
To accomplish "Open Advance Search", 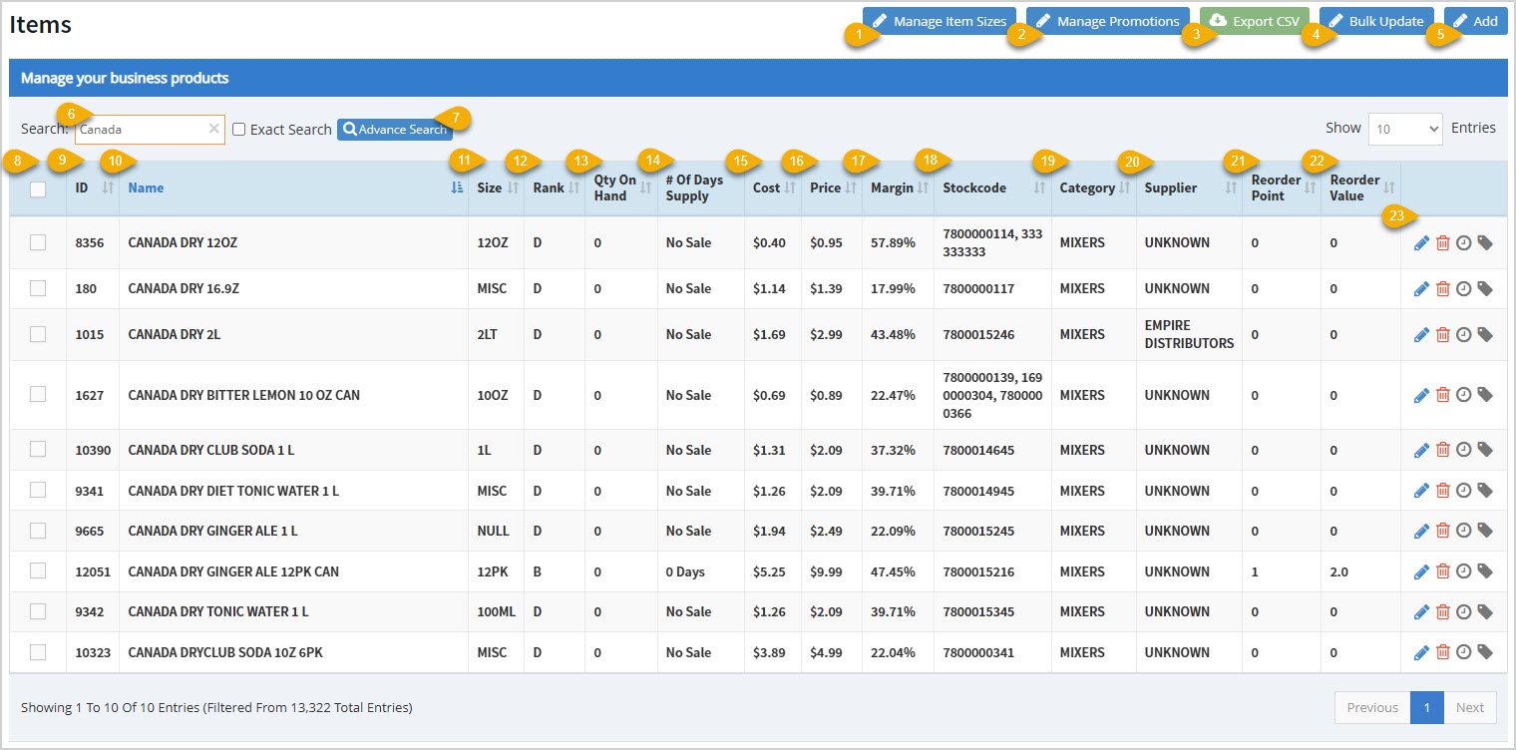I will 395,129.
